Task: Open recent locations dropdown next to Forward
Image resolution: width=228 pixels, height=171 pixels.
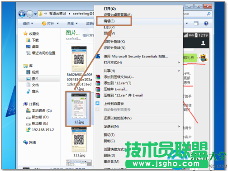Action: click(35, 14)
